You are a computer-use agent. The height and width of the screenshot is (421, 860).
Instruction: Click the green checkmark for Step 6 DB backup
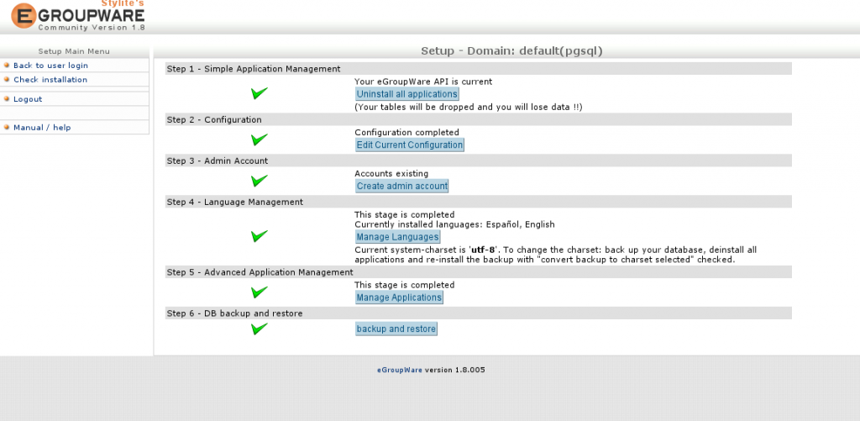[x=260, y=329]
